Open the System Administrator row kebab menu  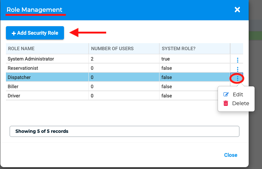(x=238, y=60)
